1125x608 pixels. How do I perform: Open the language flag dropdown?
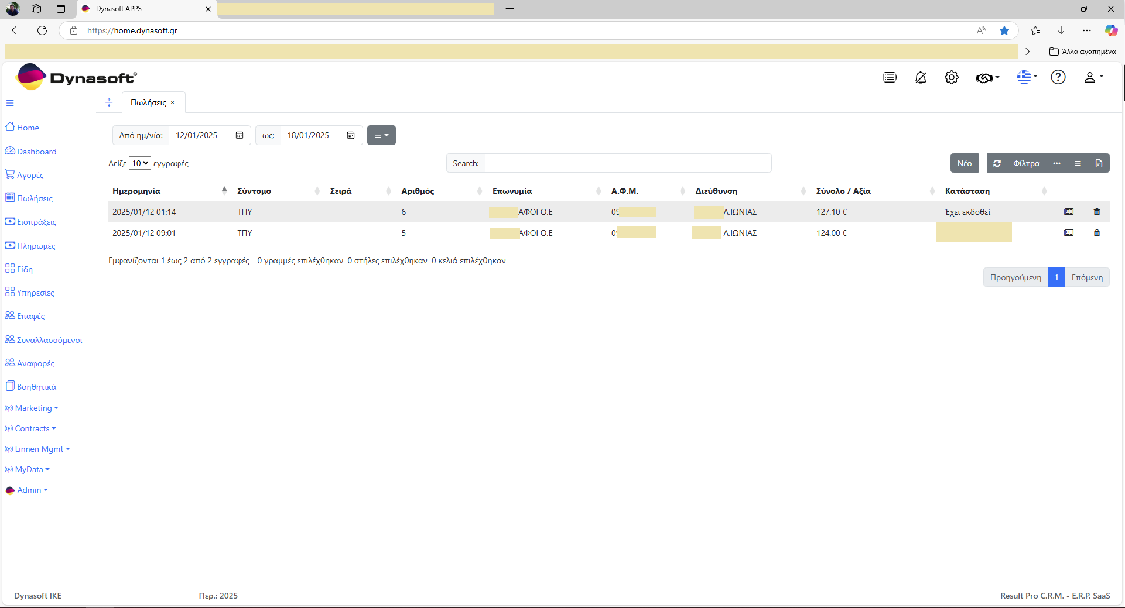coord(1027,77)
